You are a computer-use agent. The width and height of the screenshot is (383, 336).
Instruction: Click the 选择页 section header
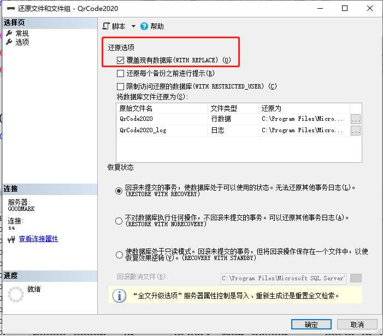(50, 23)
